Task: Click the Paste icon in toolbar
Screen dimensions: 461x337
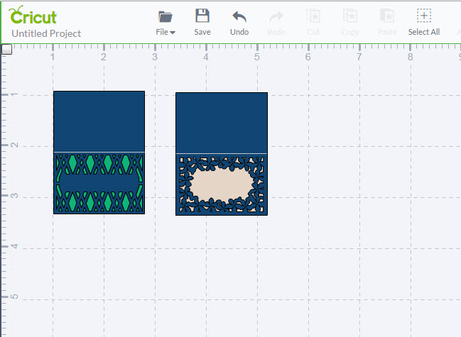Action: 387,16
